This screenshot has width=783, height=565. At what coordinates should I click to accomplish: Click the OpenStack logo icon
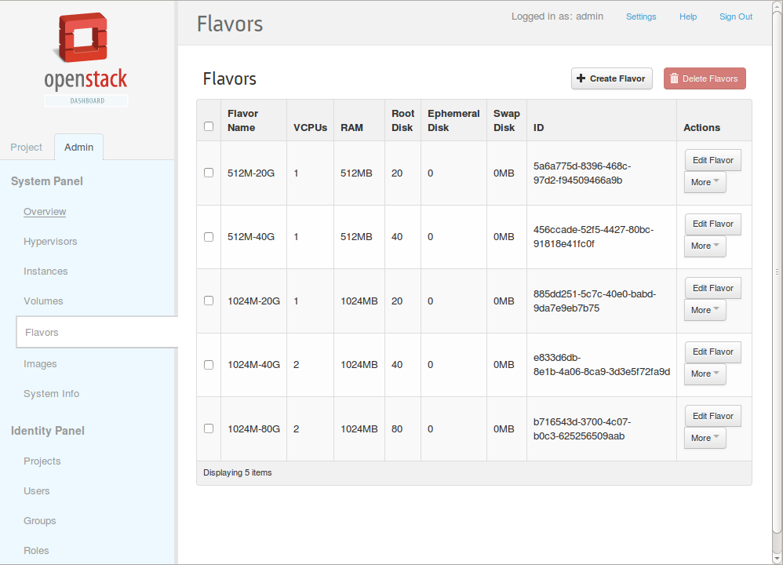click(82, 38)
